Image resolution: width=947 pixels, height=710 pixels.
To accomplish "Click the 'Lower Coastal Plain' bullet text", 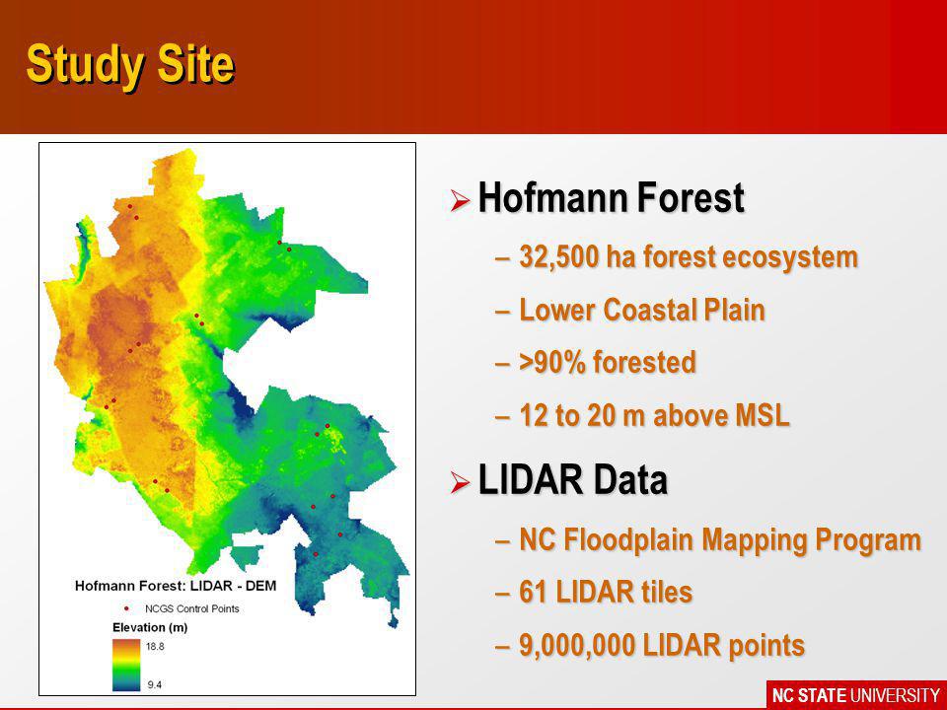I will click(642, 310).
